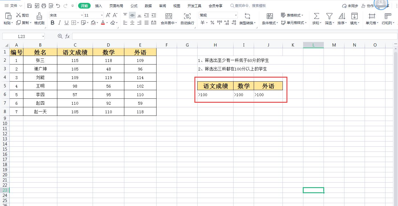Click the Sort (排序) icon

pos(342,16)
